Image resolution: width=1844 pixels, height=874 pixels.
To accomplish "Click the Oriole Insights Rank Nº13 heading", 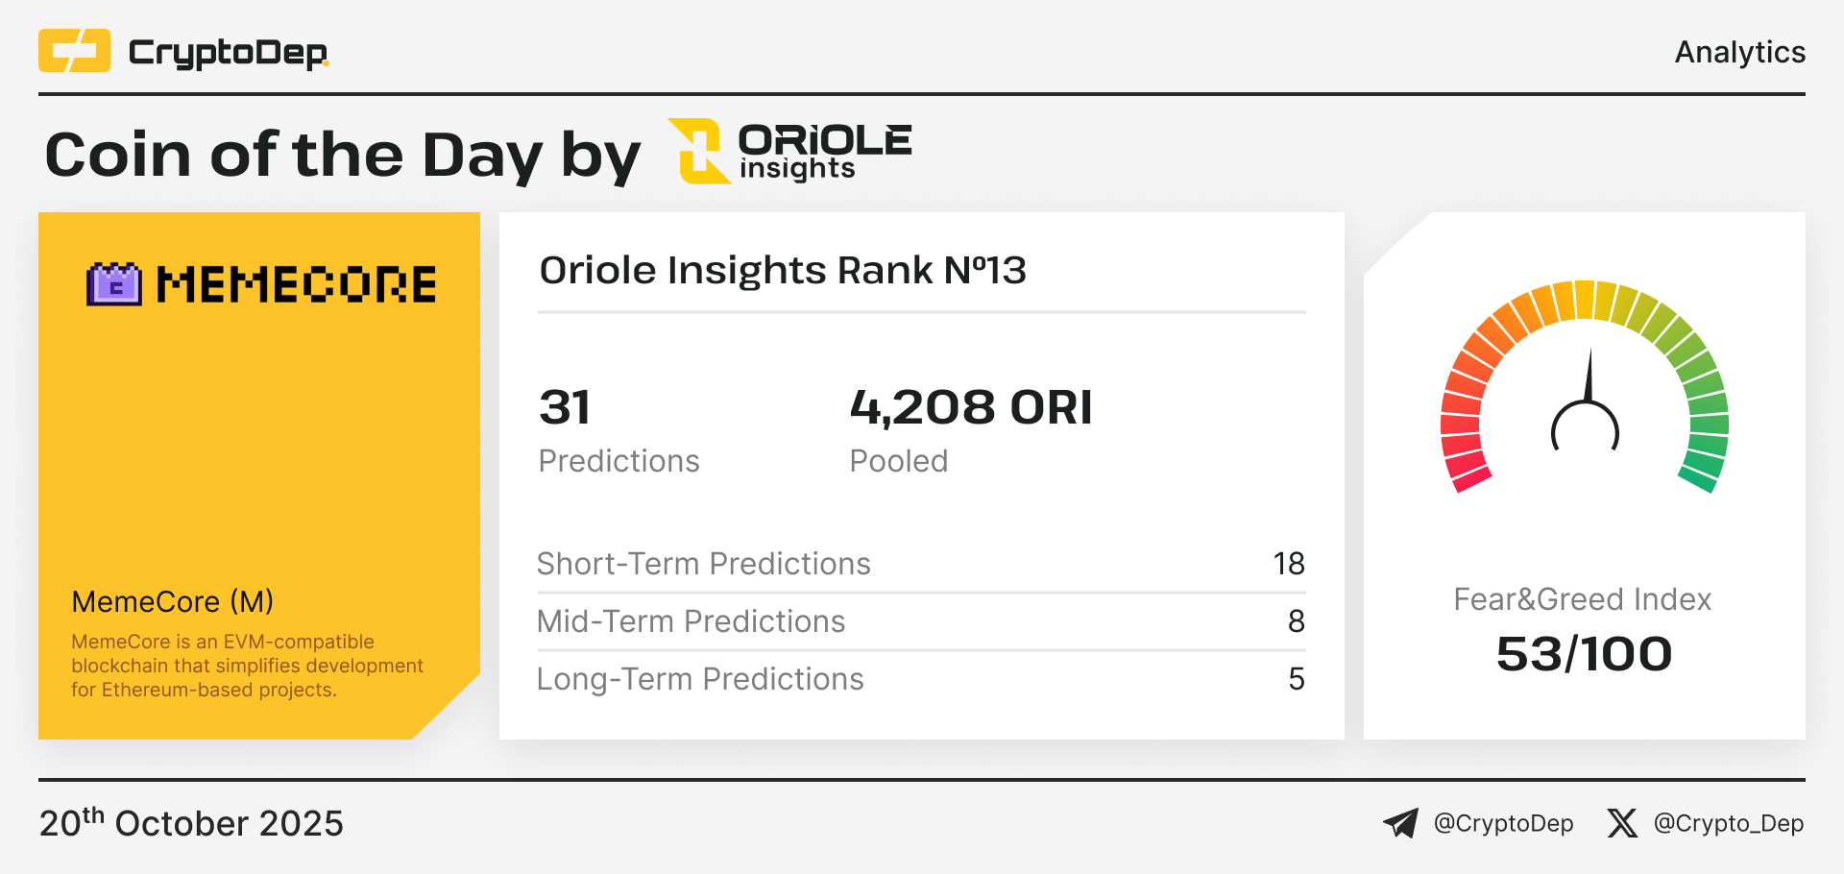I will (782, 270).
